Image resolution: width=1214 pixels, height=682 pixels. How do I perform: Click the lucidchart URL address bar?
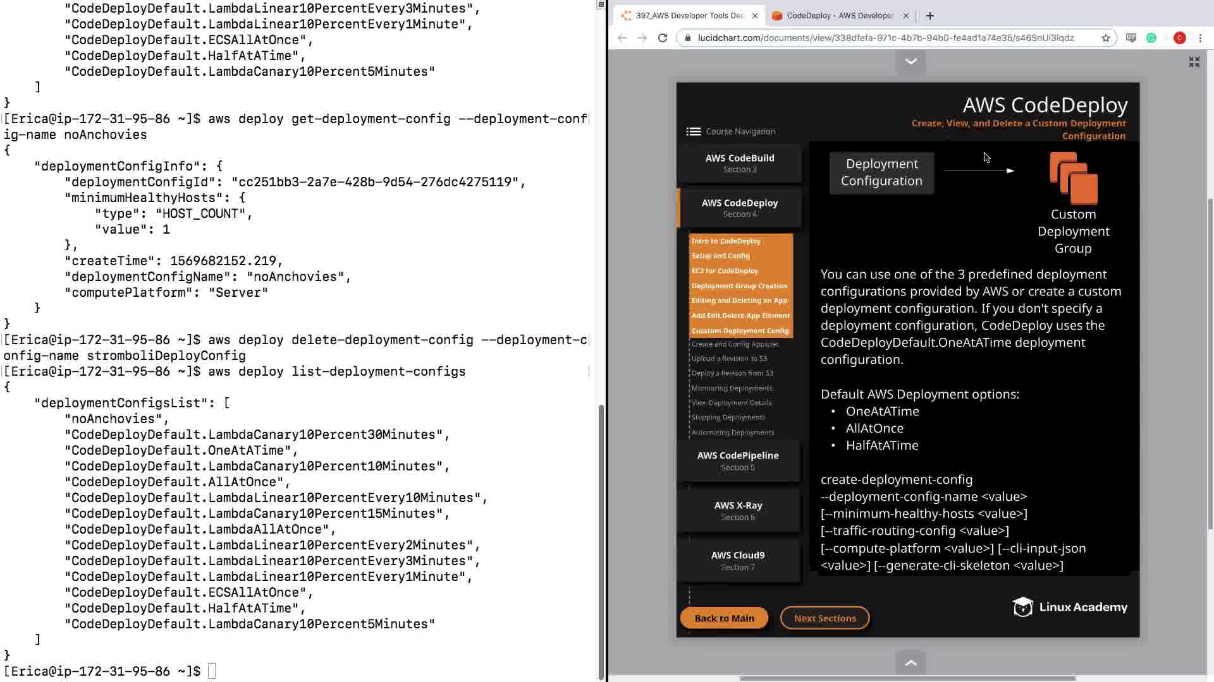885,38
